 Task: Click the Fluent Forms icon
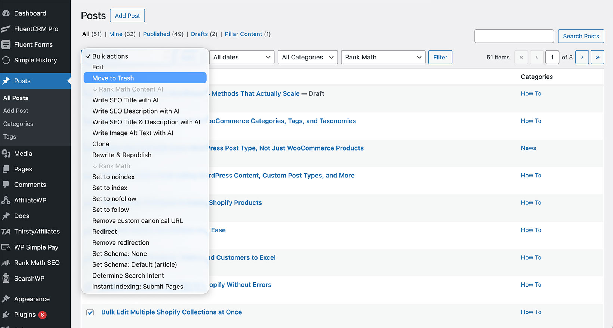[x=6, y=44]
